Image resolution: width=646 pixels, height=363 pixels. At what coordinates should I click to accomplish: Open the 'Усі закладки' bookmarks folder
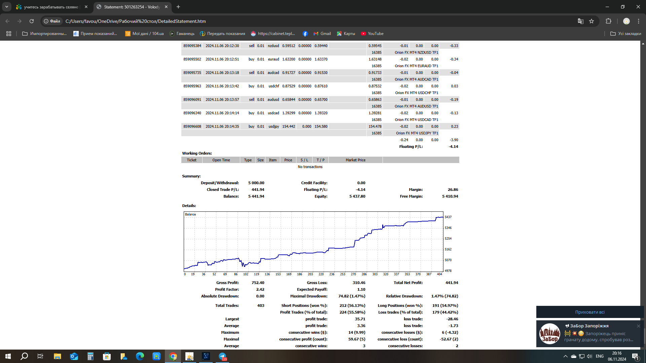click(x=625, y=34)
